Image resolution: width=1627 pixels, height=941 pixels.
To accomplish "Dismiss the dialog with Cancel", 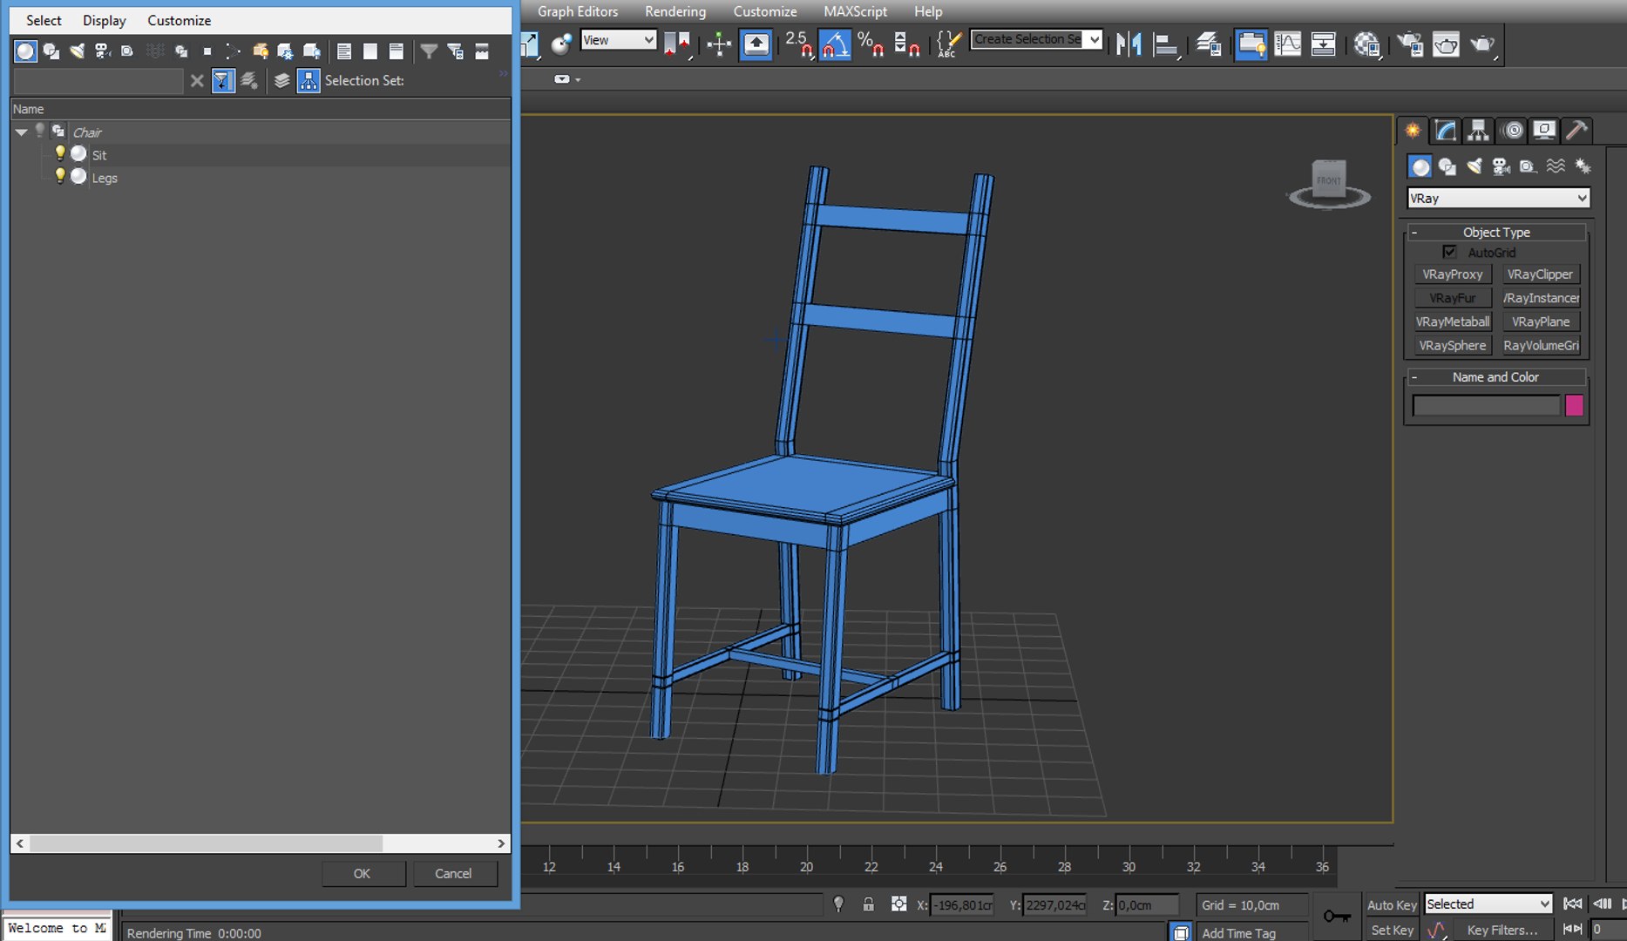I will point(453,873).
